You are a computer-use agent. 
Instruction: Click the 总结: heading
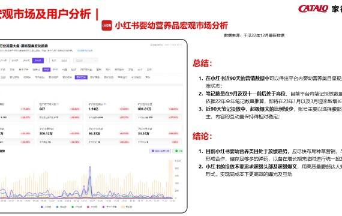[202, 63]
